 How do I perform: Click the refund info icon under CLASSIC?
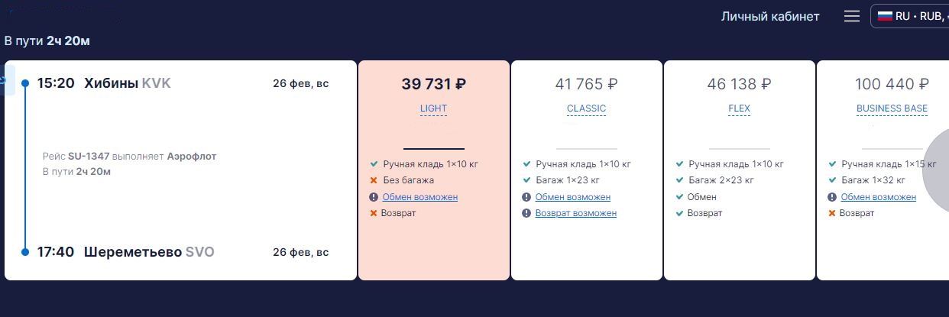(526, 213)
